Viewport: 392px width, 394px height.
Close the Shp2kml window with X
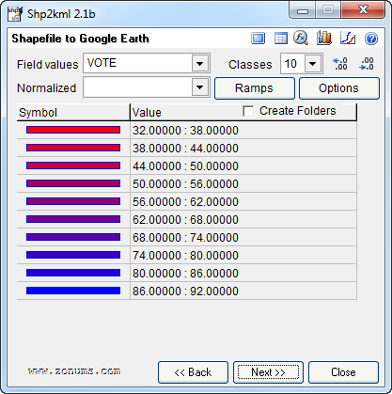(363, 10)
